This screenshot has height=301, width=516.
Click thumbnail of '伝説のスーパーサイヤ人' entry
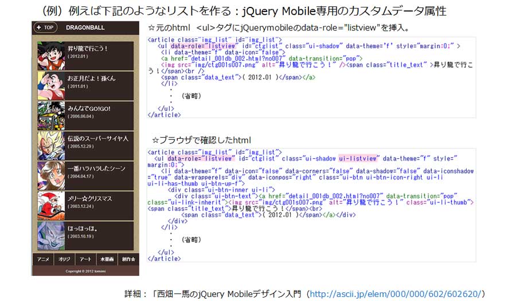51,146
